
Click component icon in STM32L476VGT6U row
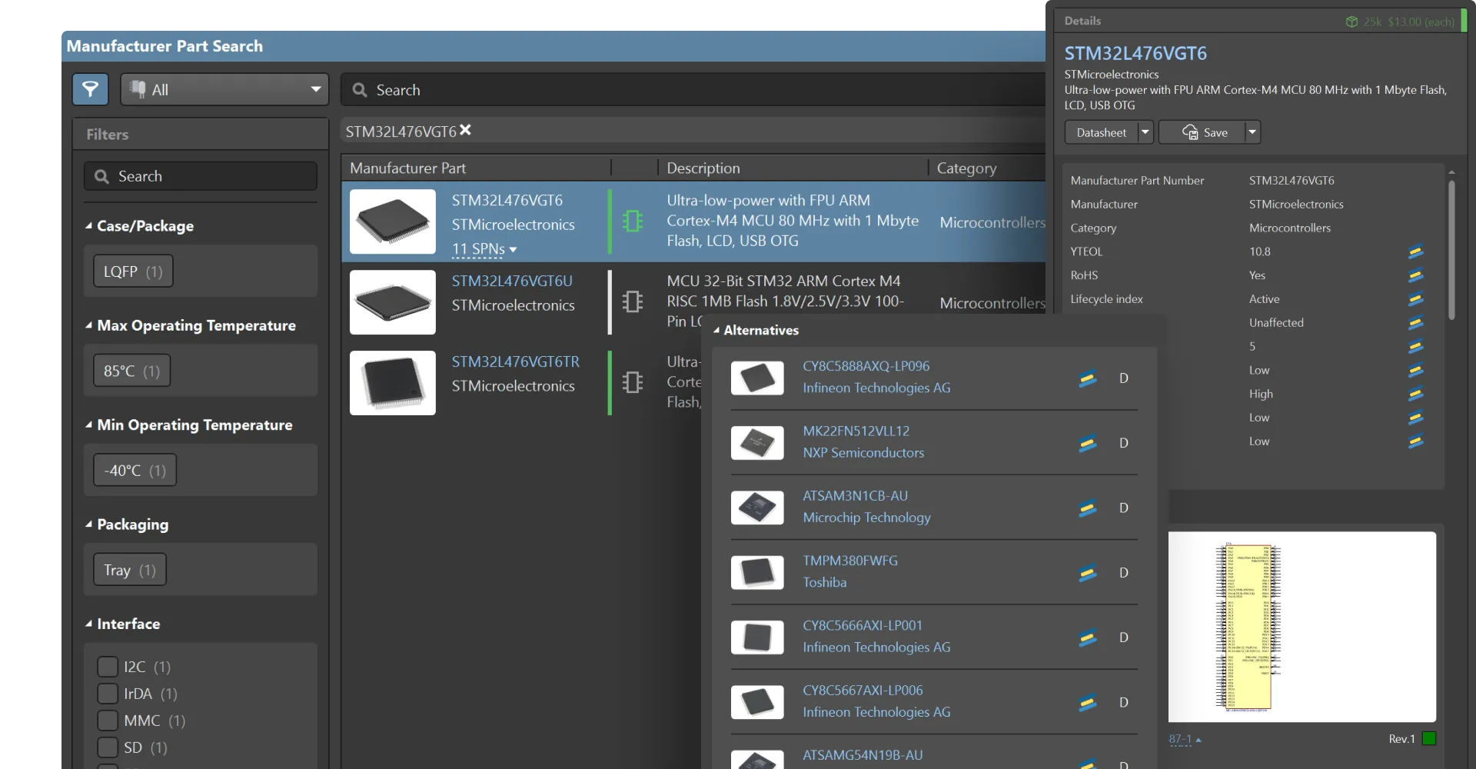click(633, 301)
